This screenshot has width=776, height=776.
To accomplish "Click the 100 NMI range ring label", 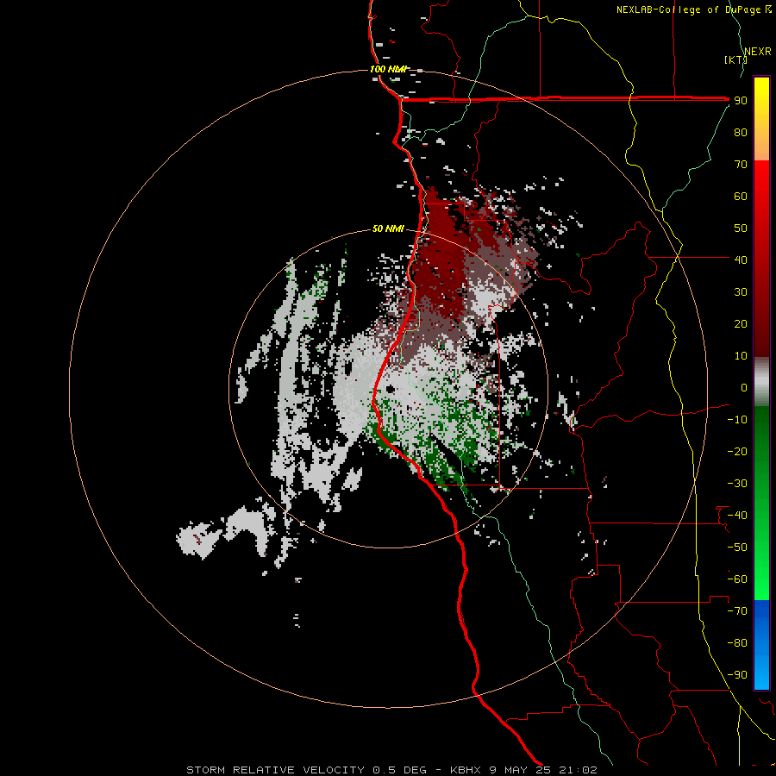I will (x=388, y=69).
